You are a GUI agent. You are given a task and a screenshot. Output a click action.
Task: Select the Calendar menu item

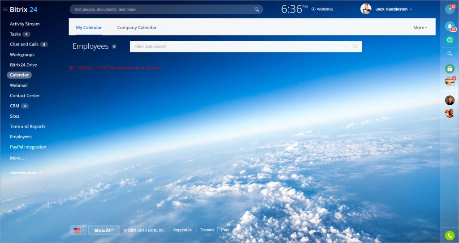[x=19, y=75]
